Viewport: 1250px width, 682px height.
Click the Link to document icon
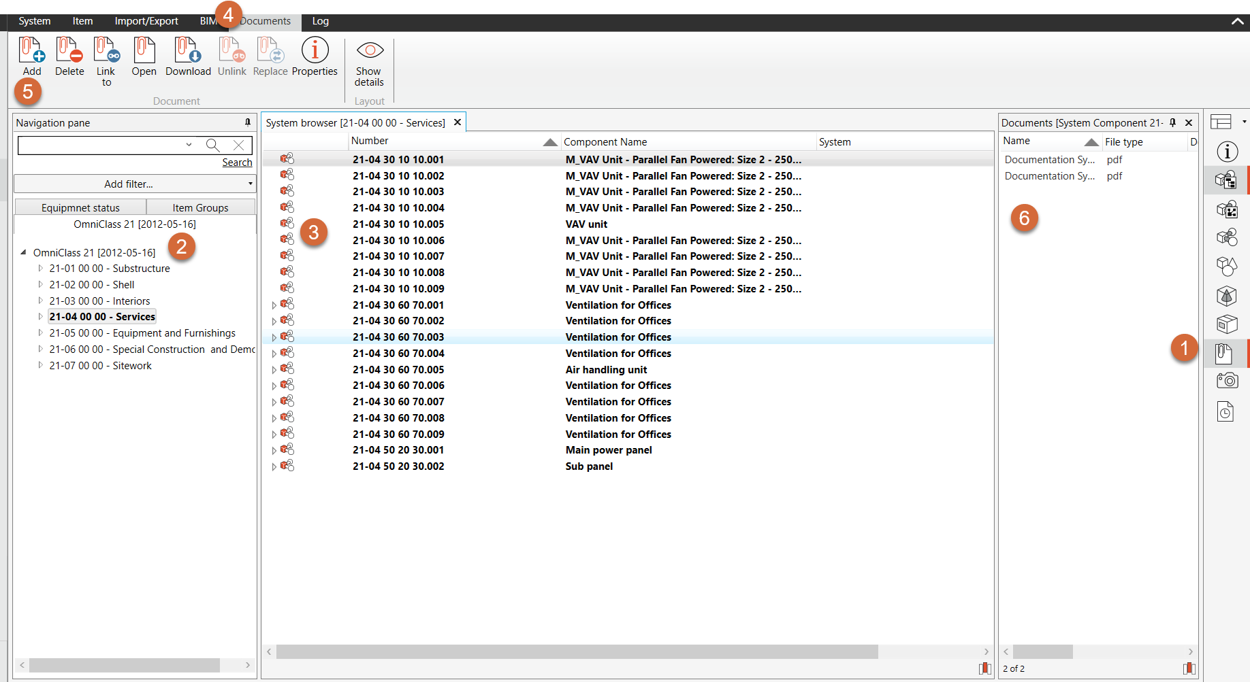tap(106, 51)
